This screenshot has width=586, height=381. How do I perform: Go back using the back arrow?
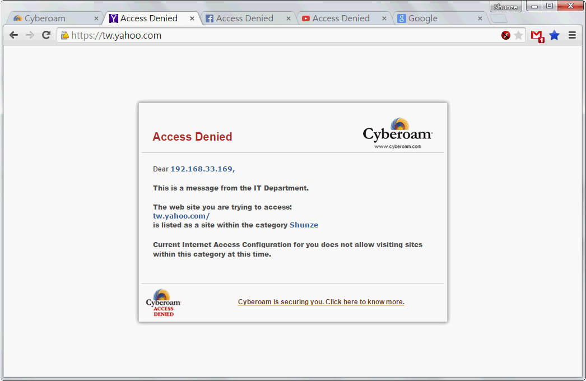click(14, 35)
